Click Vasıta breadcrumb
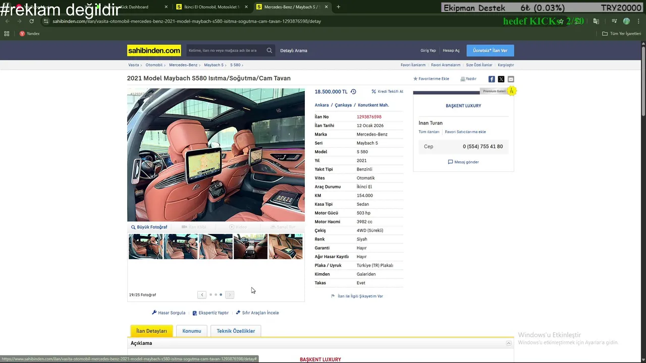 [x=134, y=65]
